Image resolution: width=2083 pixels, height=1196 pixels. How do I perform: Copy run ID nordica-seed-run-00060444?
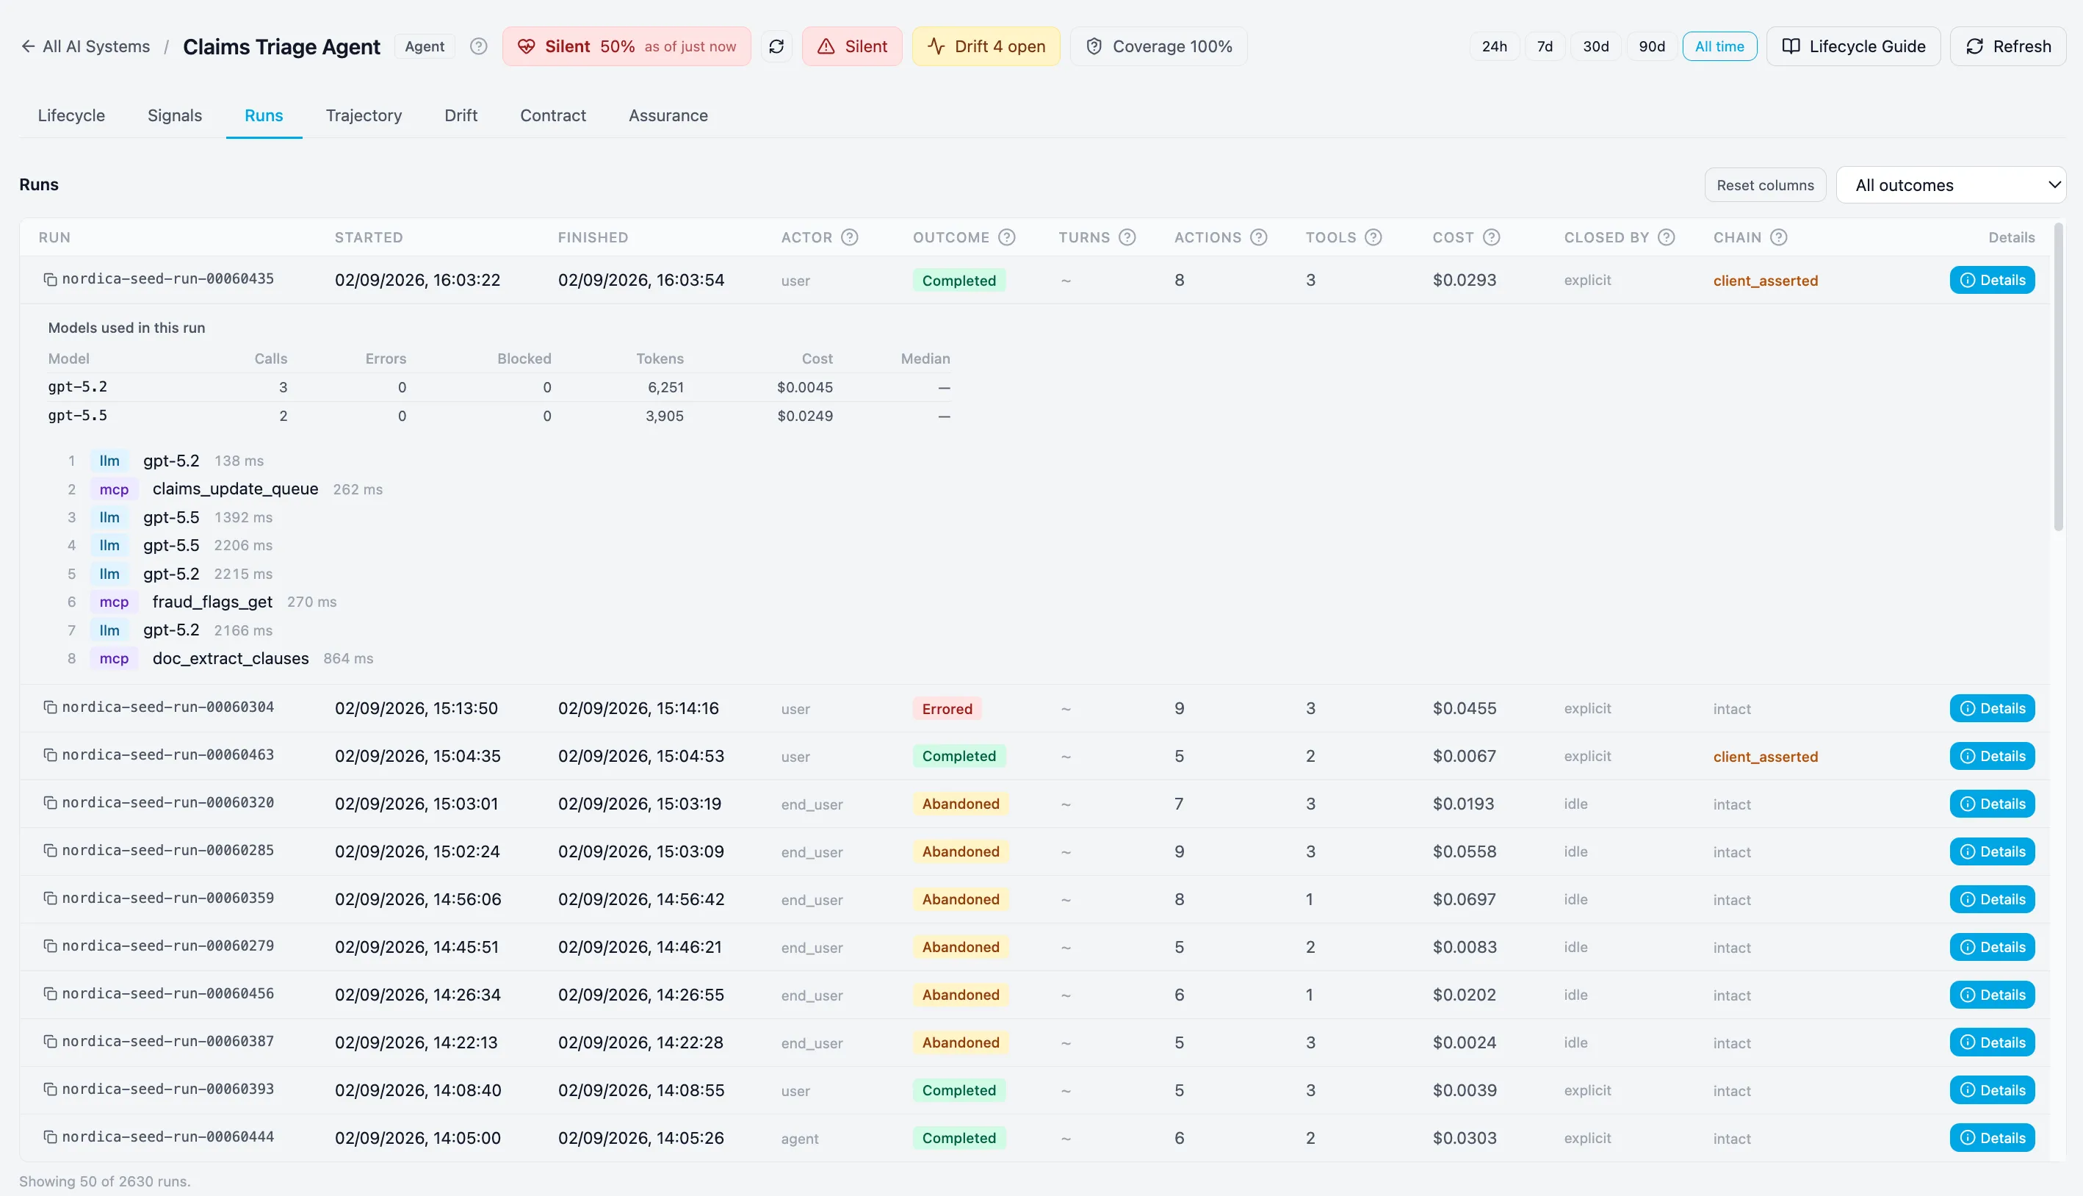click(x=50, y=1136)
